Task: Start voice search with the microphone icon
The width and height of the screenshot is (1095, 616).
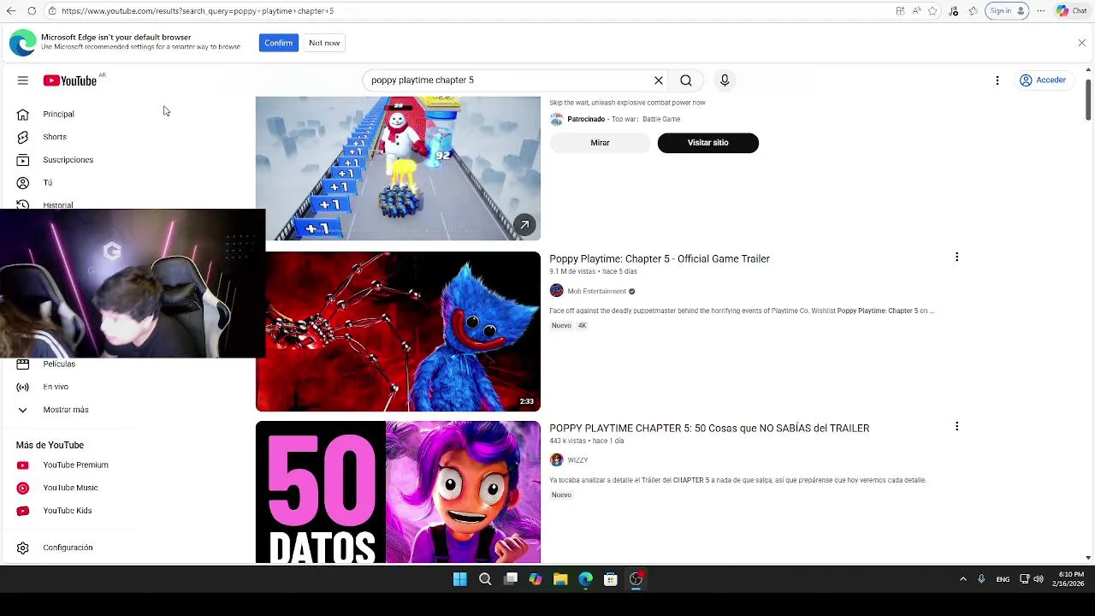Action: 725,80
